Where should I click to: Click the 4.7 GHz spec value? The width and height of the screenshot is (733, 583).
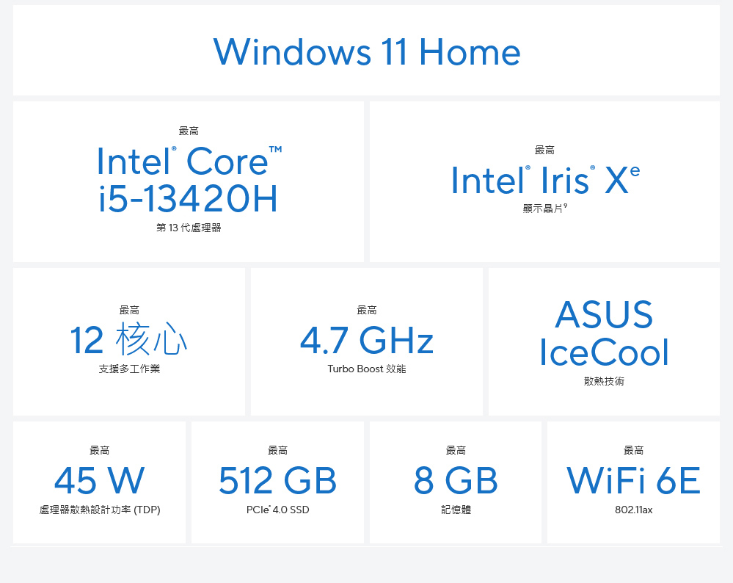[367, 340]
